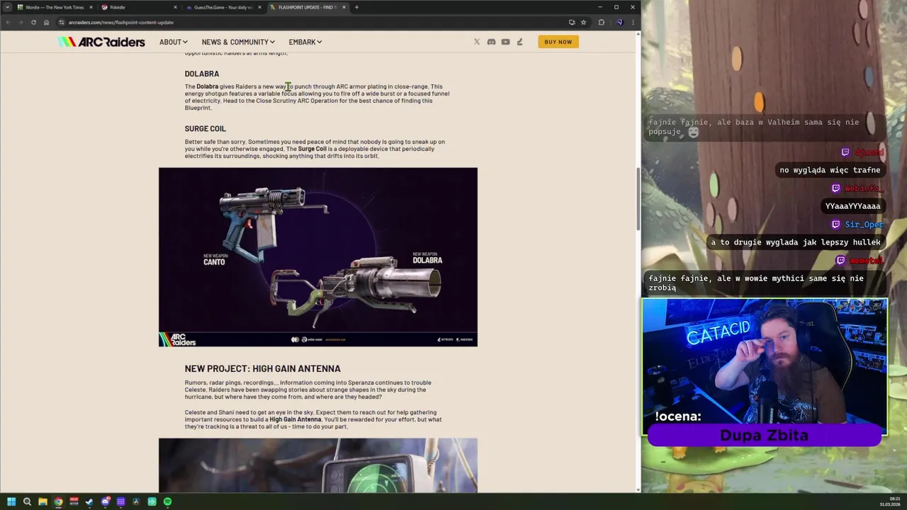Screen dimensions: 907x510
Task: Click the stylized pen icon beside YouTube
Action: coord(519,42)
